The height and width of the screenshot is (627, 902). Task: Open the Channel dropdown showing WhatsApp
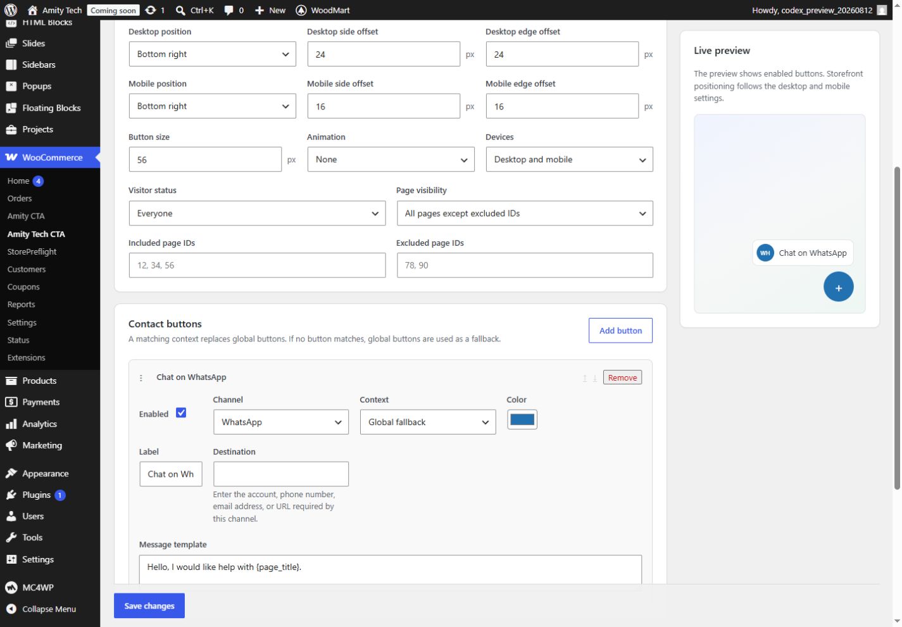tap(280, 422)
